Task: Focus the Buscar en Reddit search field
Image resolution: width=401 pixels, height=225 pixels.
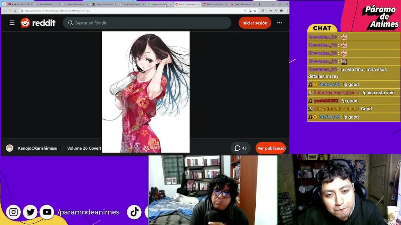Action: tap(147, 23)
